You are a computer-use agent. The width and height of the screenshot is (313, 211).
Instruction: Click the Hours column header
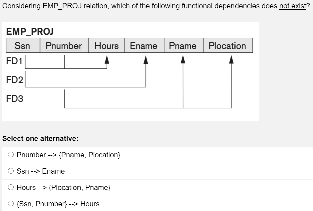(x=107, y=46)
